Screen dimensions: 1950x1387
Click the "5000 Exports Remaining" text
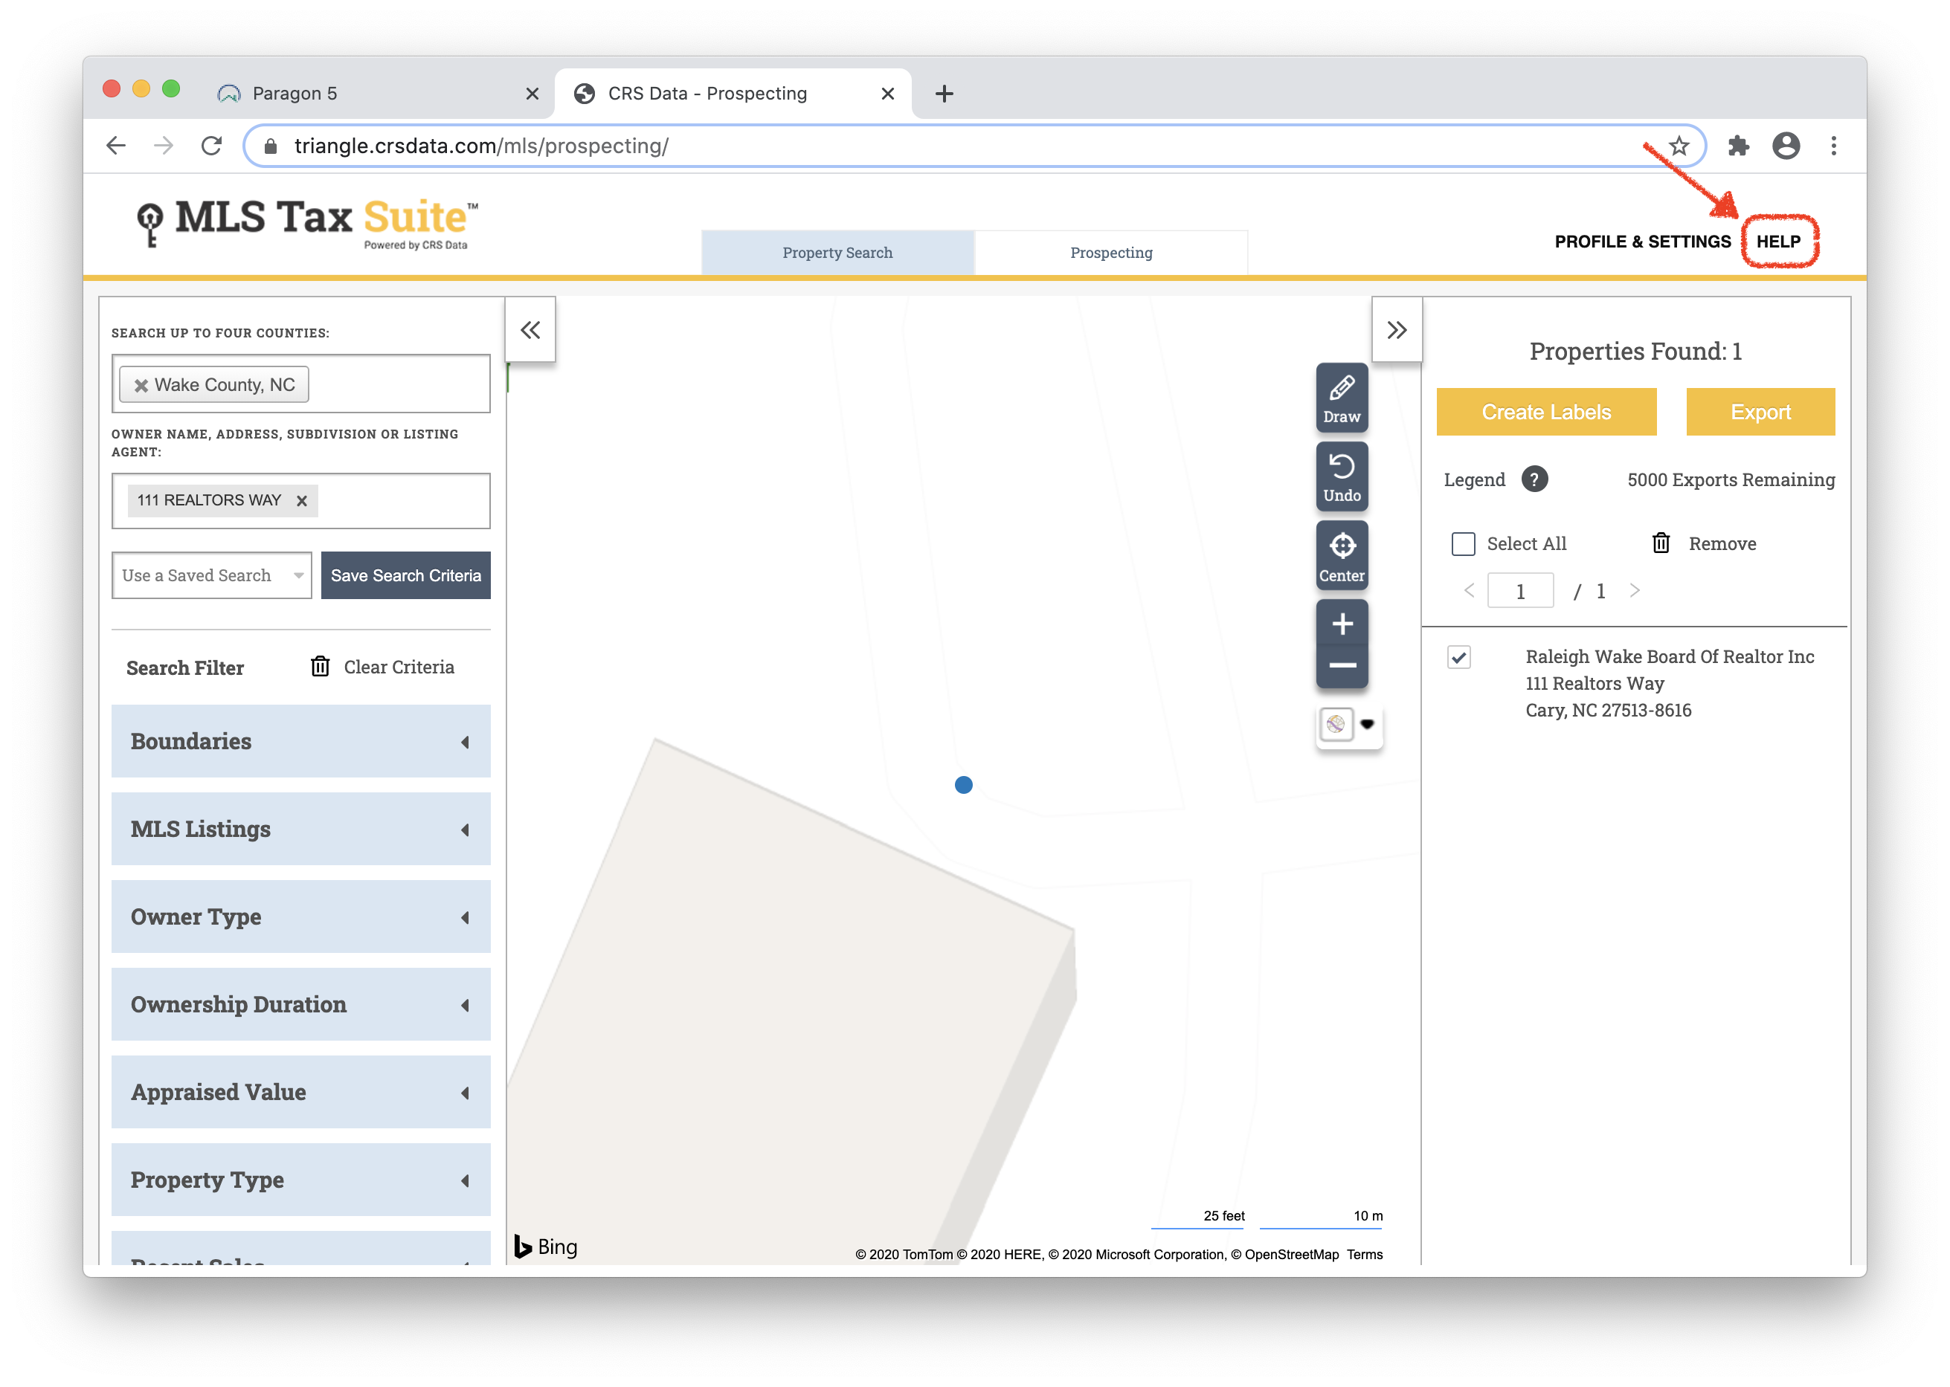tap(1731, 479)
